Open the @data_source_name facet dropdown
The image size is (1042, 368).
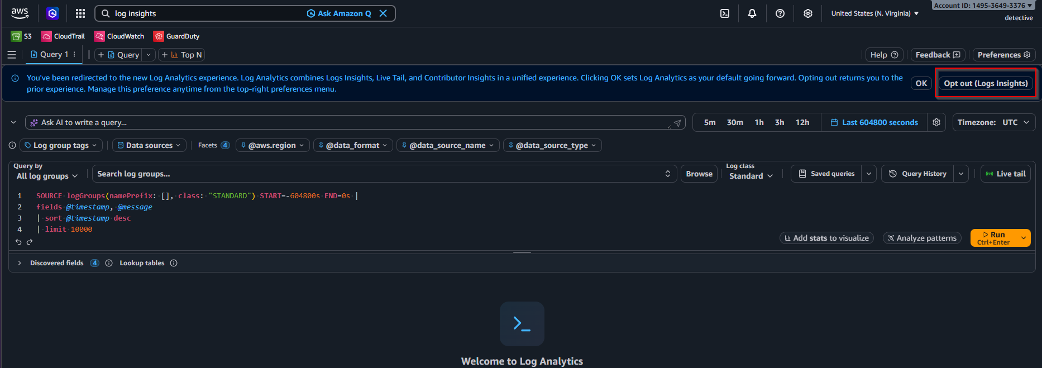tap(448, 145)
